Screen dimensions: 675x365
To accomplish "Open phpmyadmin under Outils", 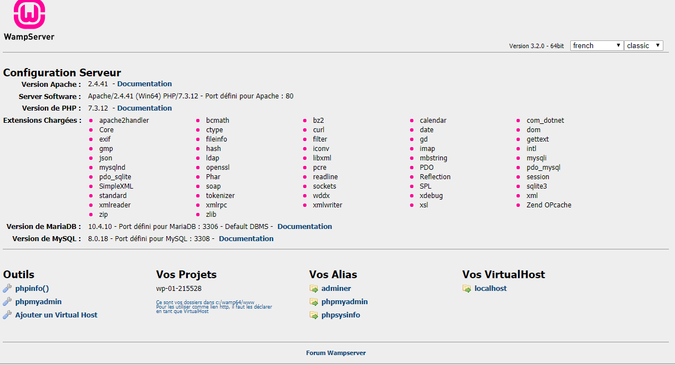I will click(x=38, y=301).
